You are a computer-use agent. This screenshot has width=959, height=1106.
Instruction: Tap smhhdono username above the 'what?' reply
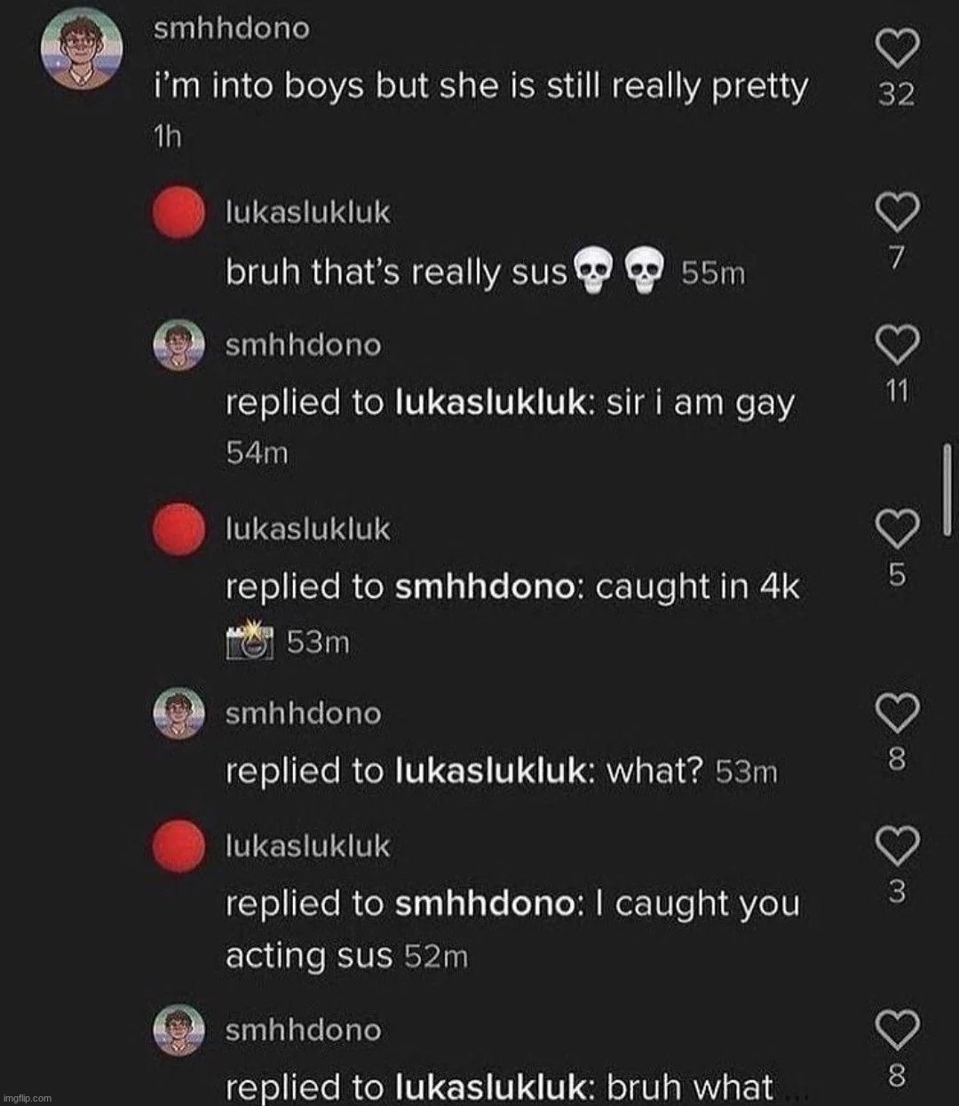(x=303, y=714)
